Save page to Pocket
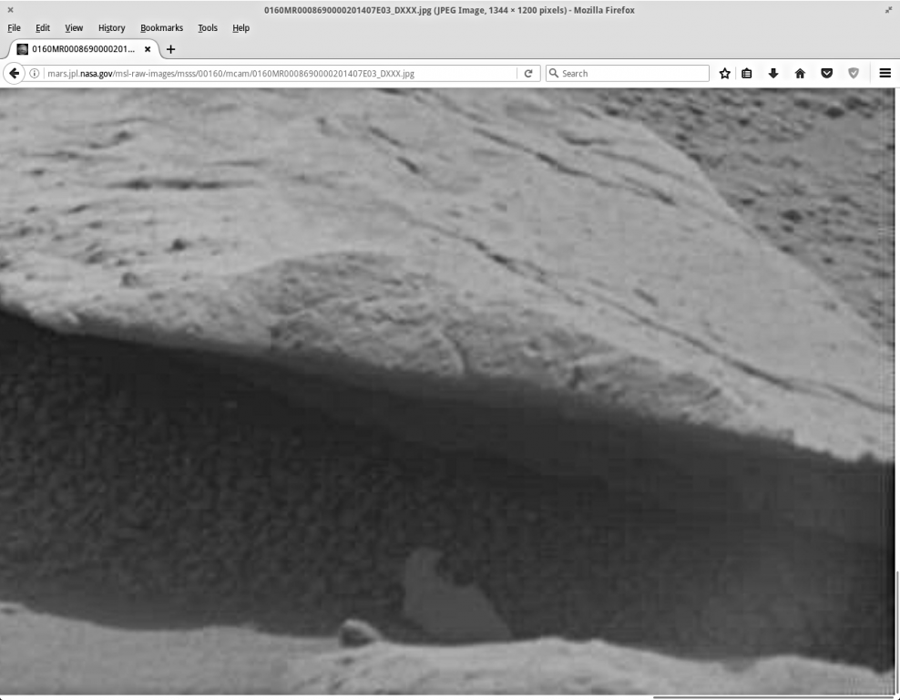Viewport: 900px width, 700px height. click(827, 73)
